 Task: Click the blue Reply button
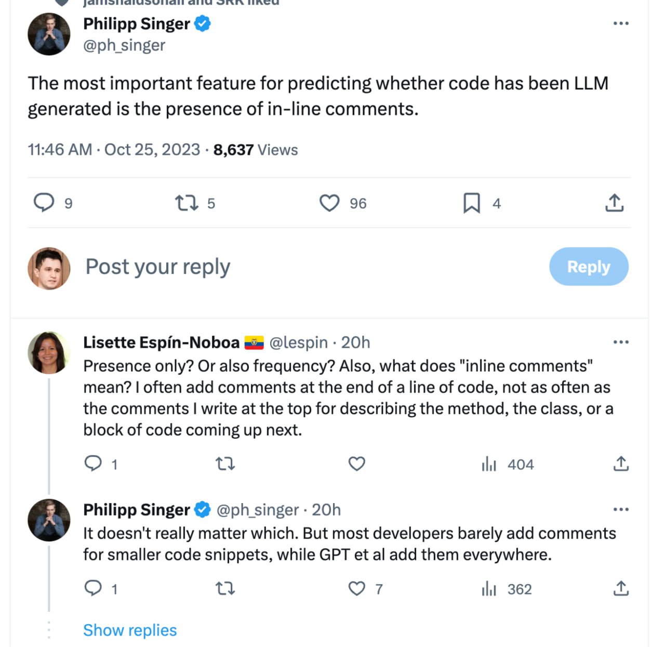tap(588, 267)
